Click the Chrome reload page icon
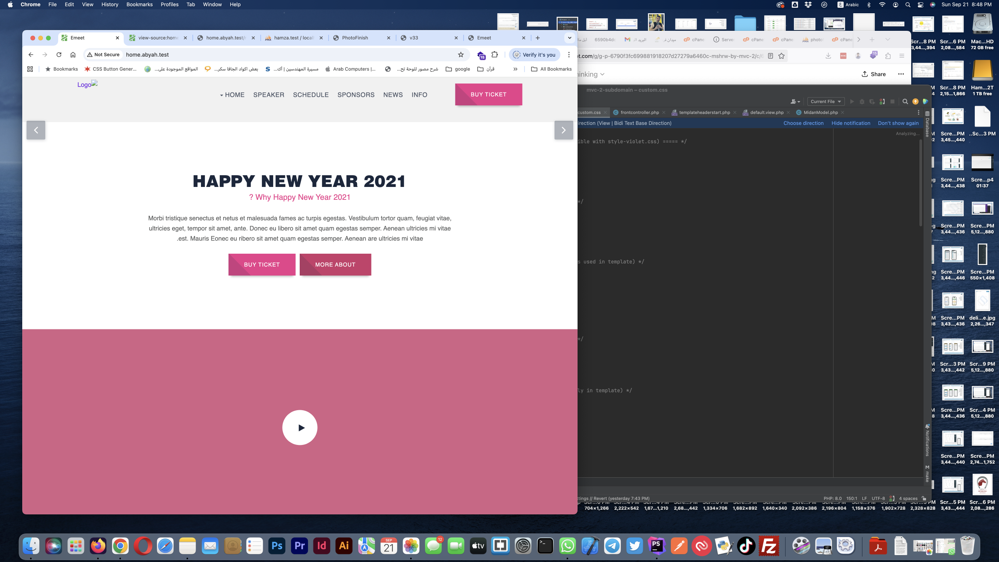The width and height of the screenshot is (999, 562). click(59, 55)
